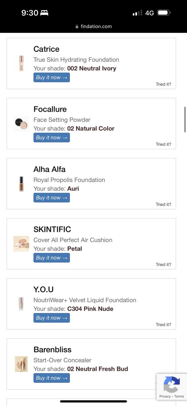
Task: Tap the lock icon beside findation.com
Action: [x=77, y=26]
